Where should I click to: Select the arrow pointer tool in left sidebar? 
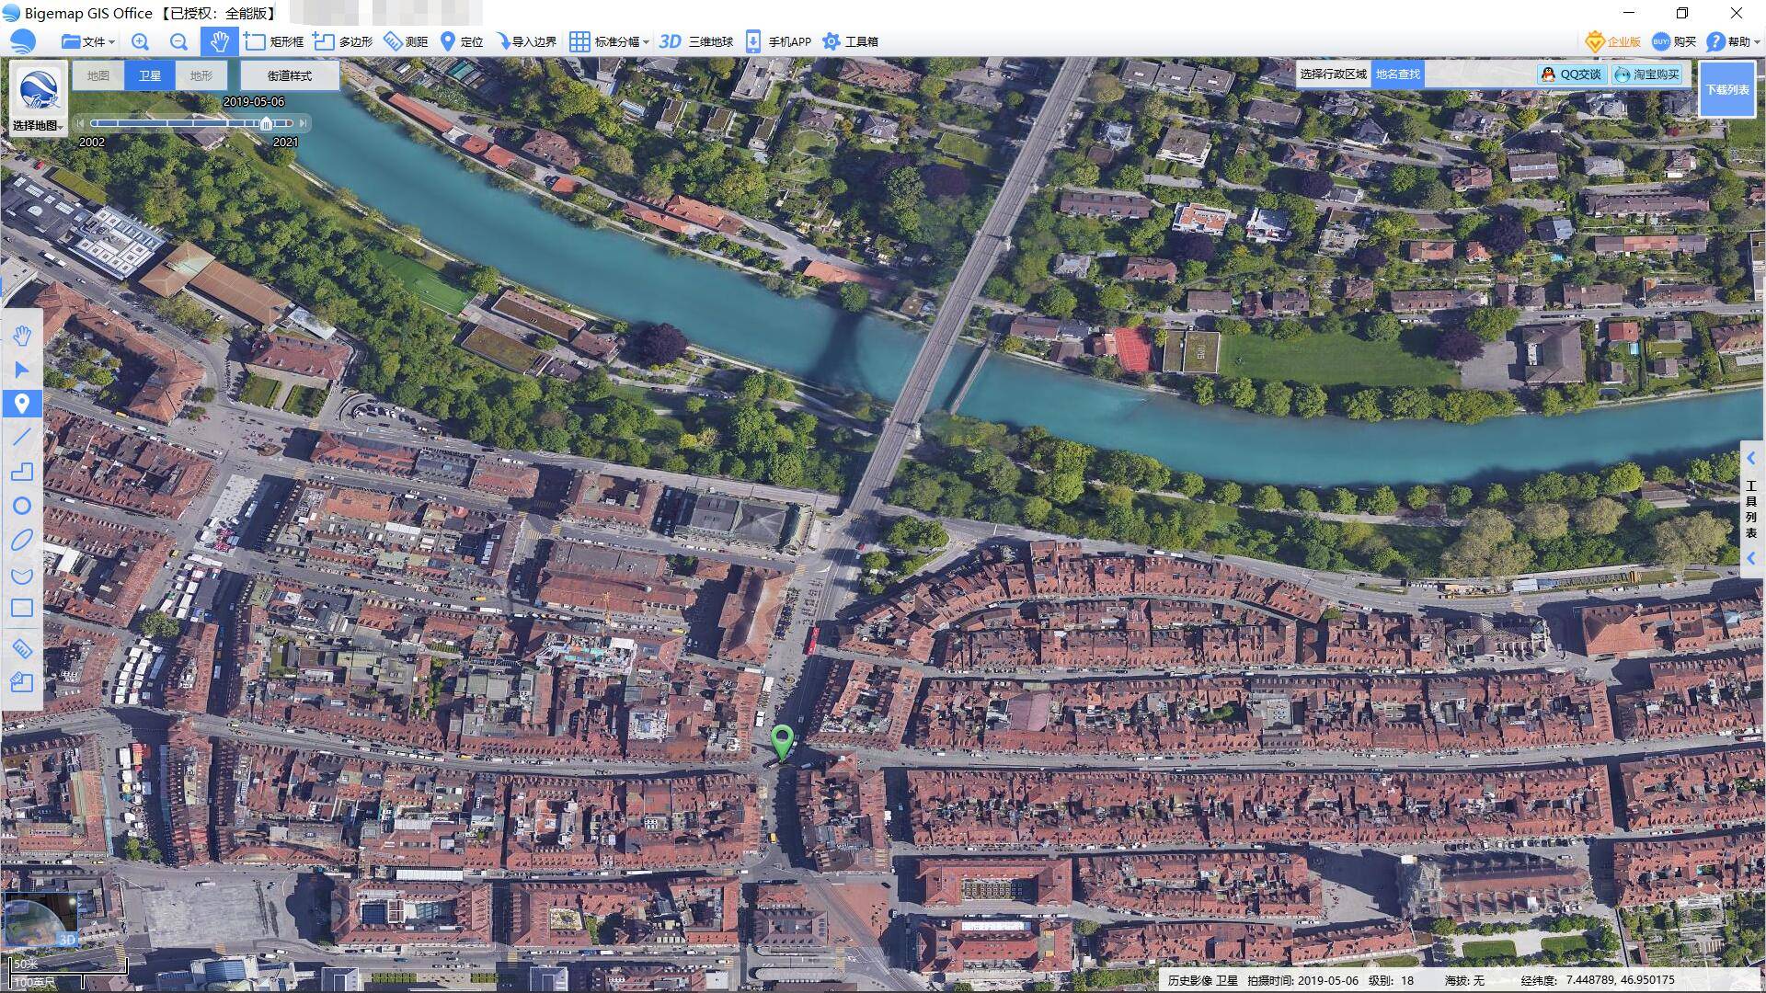[22, 370]
